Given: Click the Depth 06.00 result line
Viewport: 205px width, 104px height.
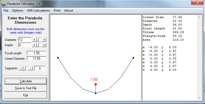Looking at the screenshot, I should (162, 25).
